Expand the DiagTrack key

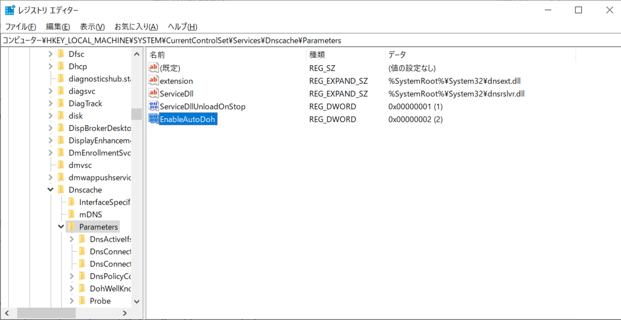click(x=50, y=104)
